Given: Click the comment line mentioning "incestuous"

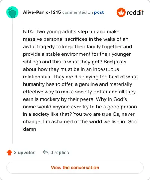Looking at the screenshot, I should pos(71,69).
